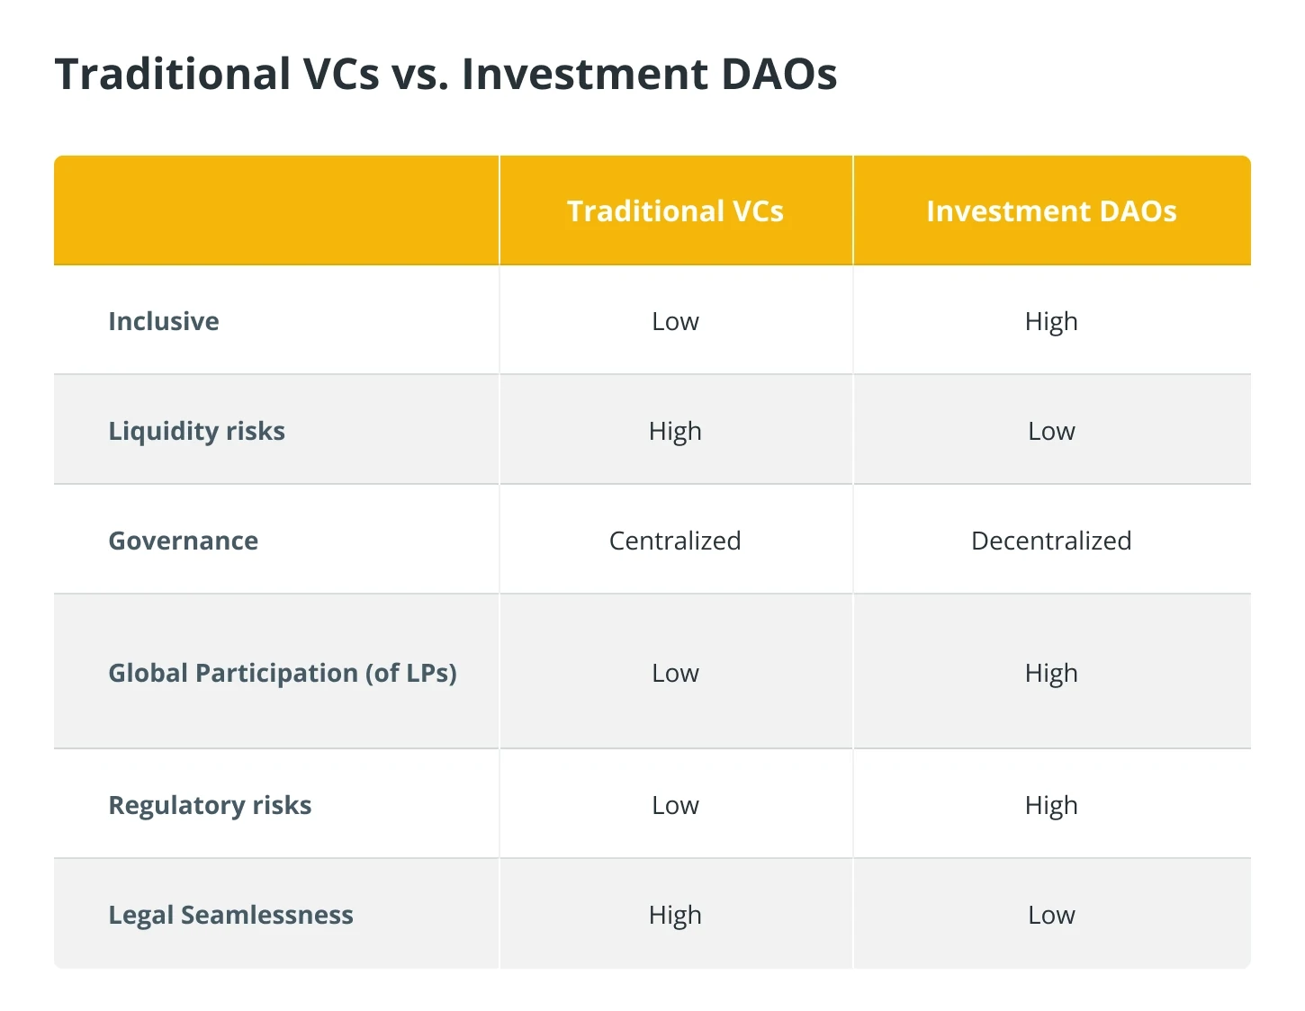The height and width of the screenshot is (1011, 1305).
Task: Click the Decentralized cell under Investment DAOs
Action: 1051,541
